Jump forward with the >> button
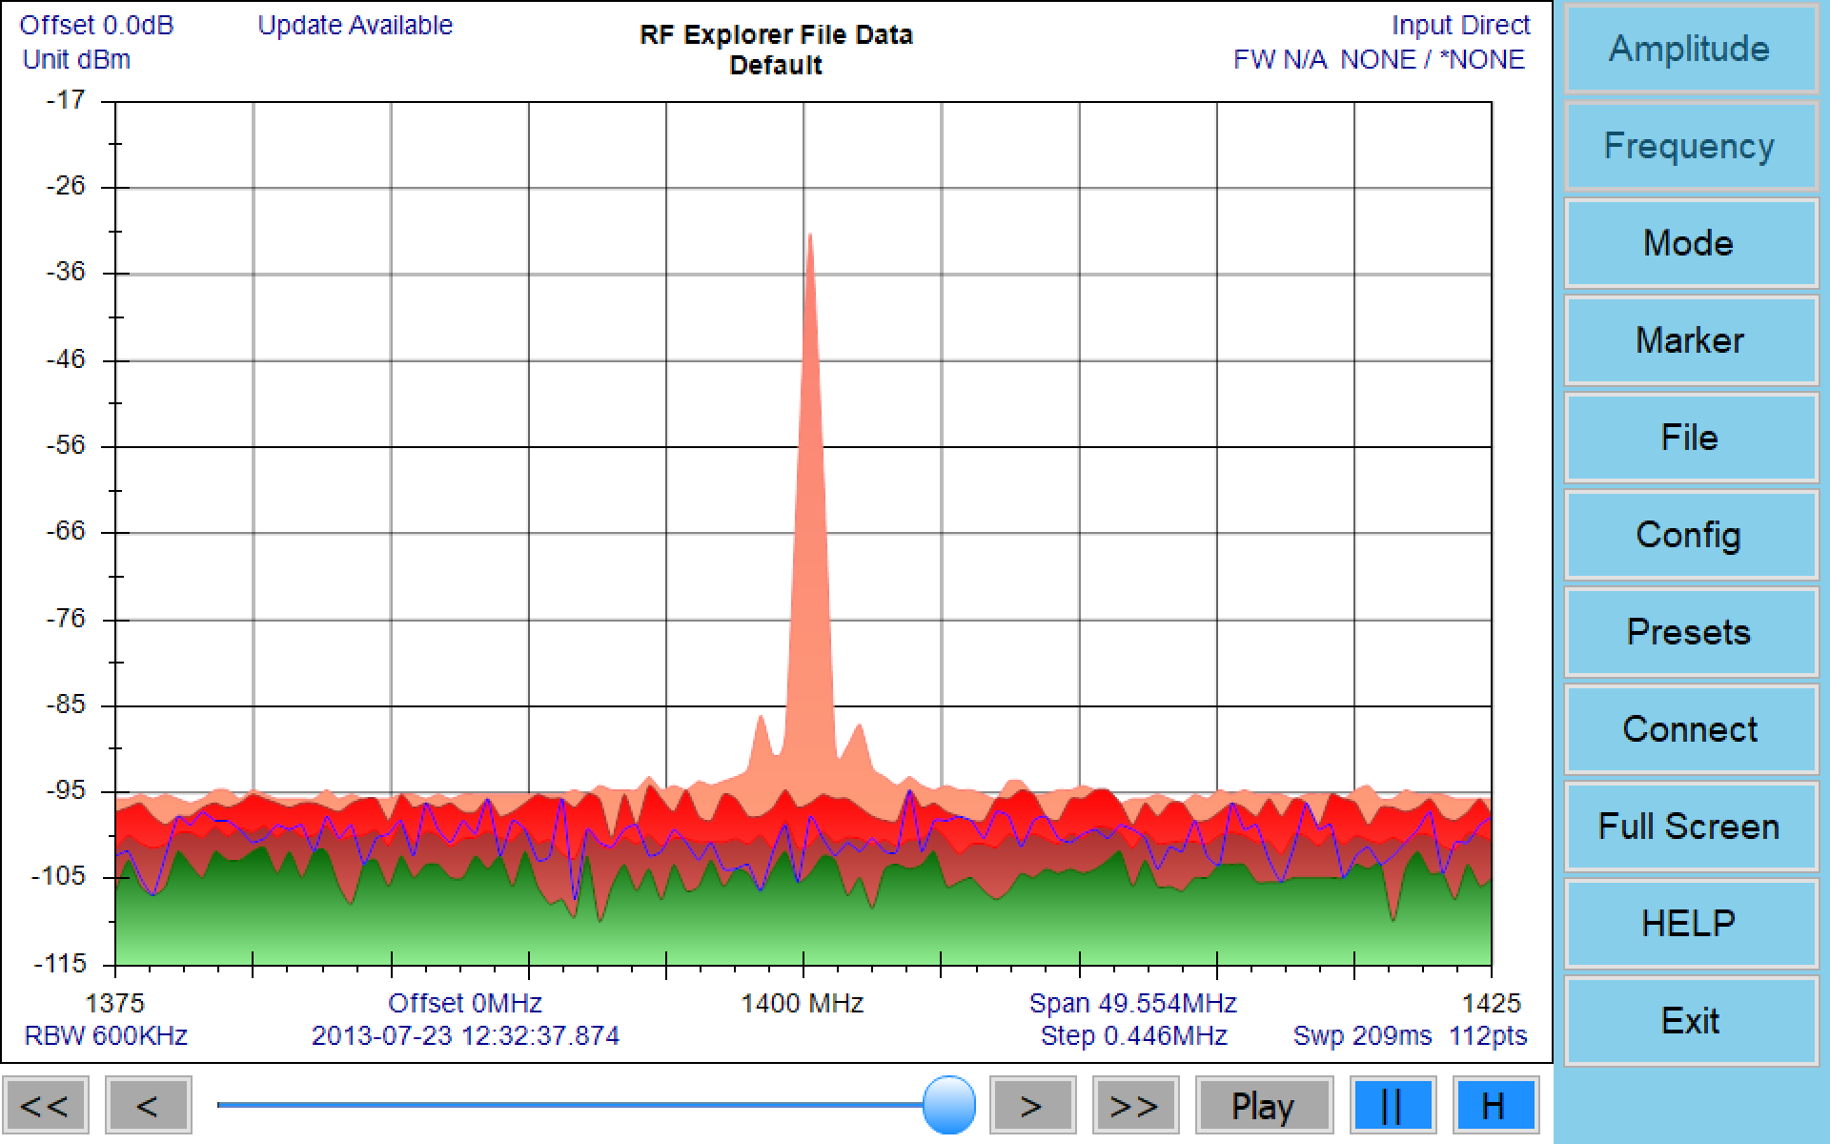Screen dimensions: 1830x1144 tap(1135, 1106)
